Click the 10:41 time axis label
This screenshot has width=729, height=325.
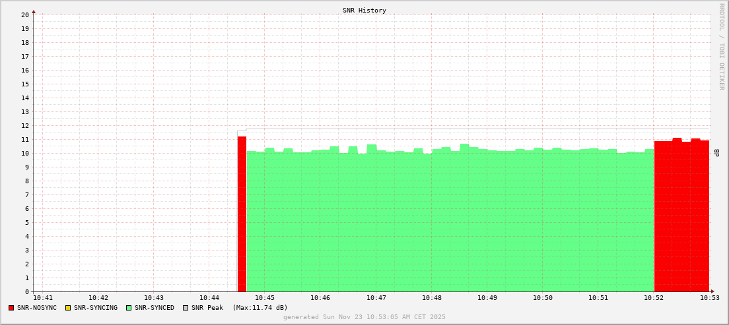42,299
